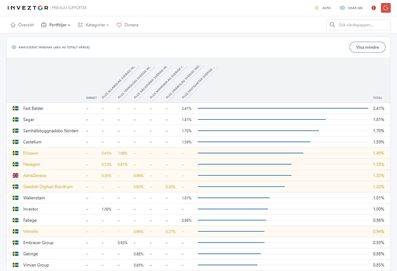Click the Portföljer chevron arrow
Screen dimensions: 397x271
coord(69,25)
